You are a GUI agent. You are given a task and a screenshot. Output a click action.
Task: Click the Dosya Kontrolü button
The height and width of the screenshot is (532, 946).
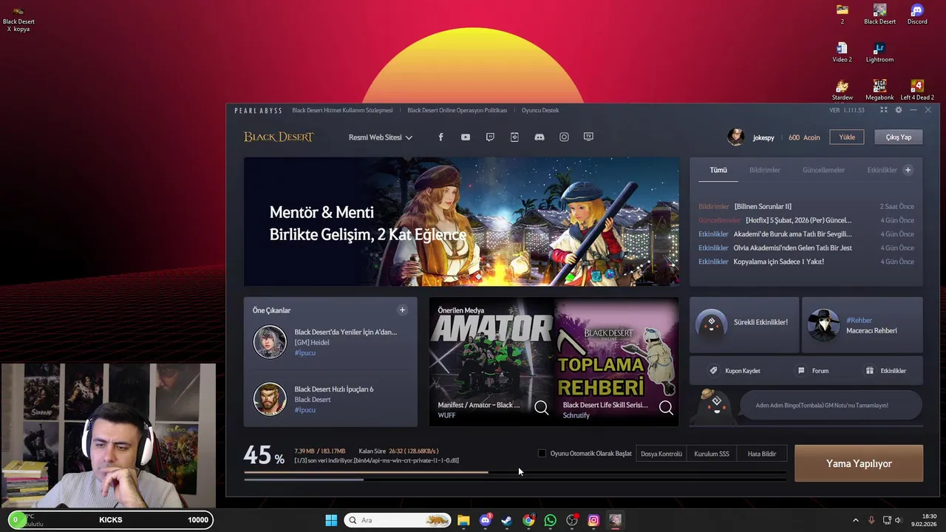(661, 454)
